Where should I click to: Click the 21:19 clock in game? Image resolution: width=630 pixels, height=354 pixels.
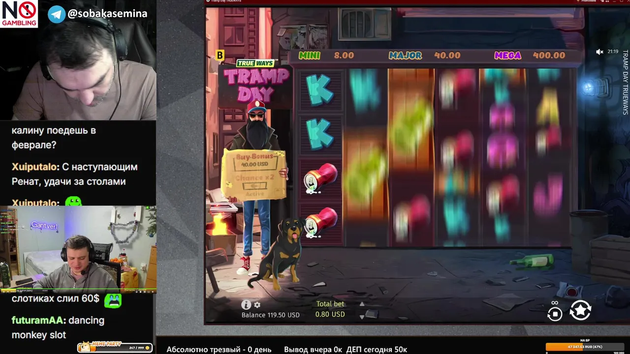(x=613, y=52)
